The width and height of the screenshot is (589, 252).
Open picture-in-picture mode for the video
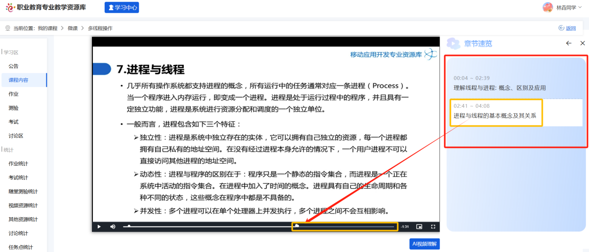[420, 226]
